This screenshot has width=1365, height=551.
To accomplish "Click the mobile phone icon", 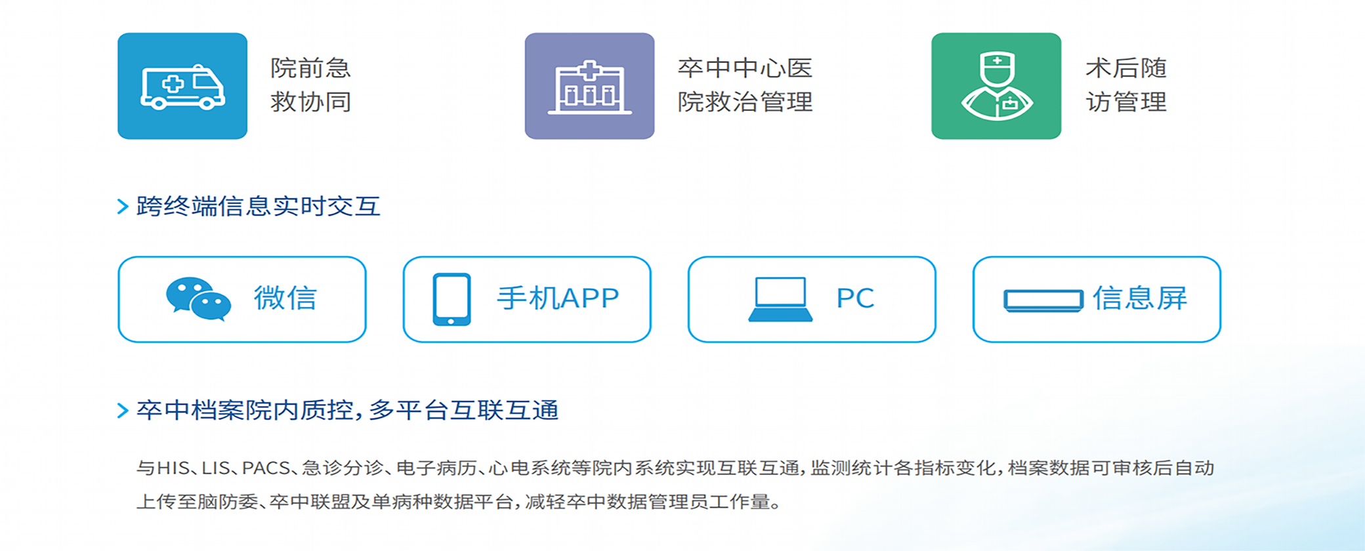I will pos(451,299).
